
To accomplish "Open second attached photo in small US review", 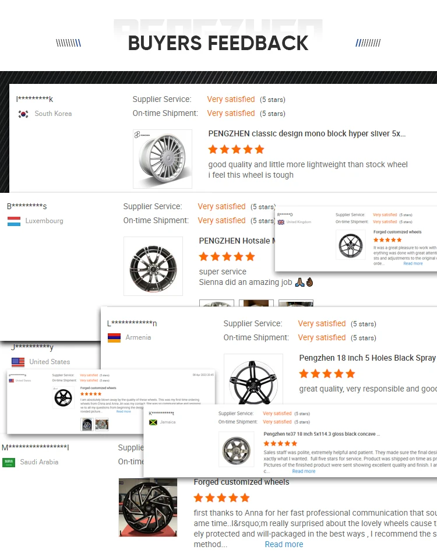I will point(101,424).
